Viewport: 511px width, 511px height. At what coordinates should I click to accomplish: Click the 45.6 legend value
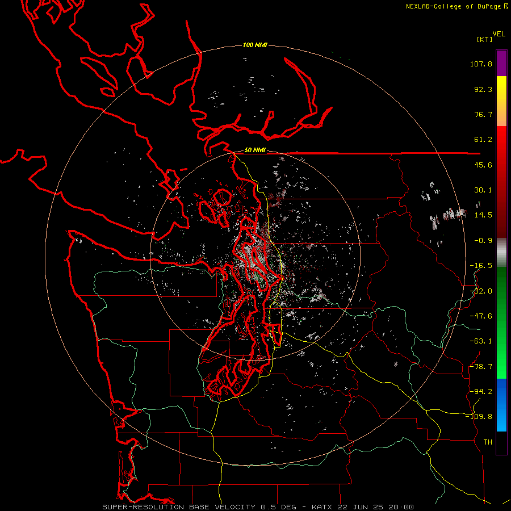(483, 165)
